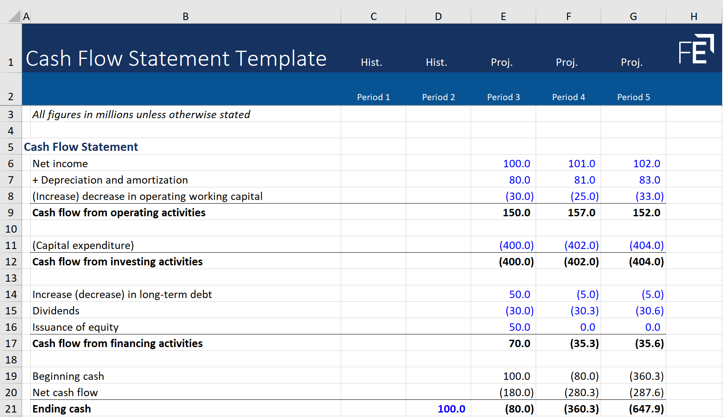Select column header E
Screen dimensions: 723x417
click(503, 16)
